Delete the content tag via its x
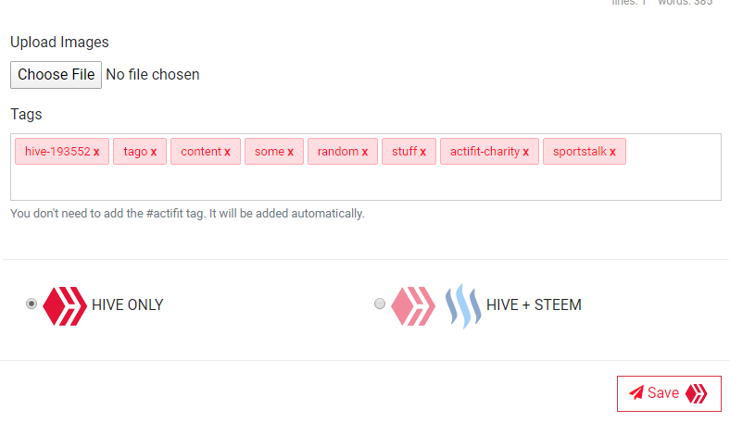730x422 pixels. point(227,152)
